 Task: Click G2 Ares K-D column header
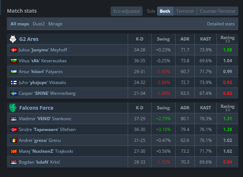(x=140, y=39)
